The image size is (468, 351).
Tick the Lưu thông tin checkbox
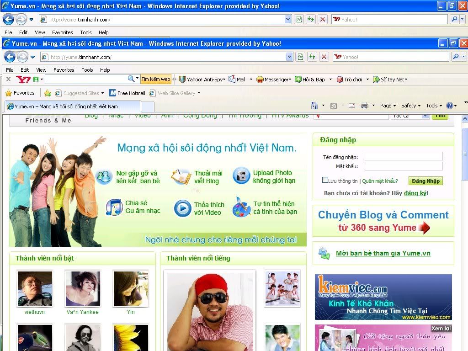tap(325, 180)
